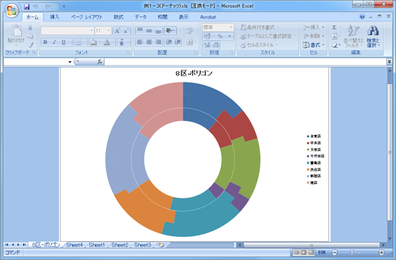The width and height of the screenshot is (396, 260).
Task: Open the 挿入 (Insert) ribbon tab
Action: point(55,17)
